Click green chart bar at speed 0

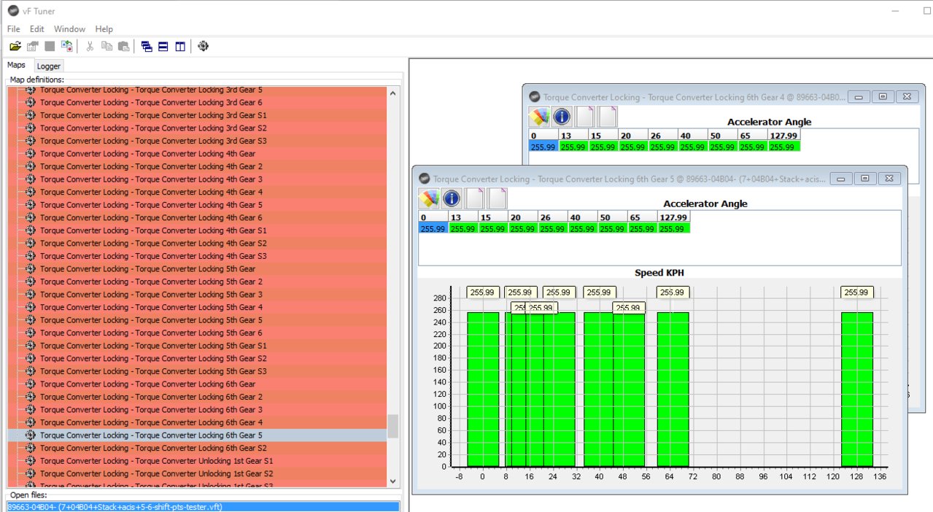pyautogui.click(x=483, y=389)
